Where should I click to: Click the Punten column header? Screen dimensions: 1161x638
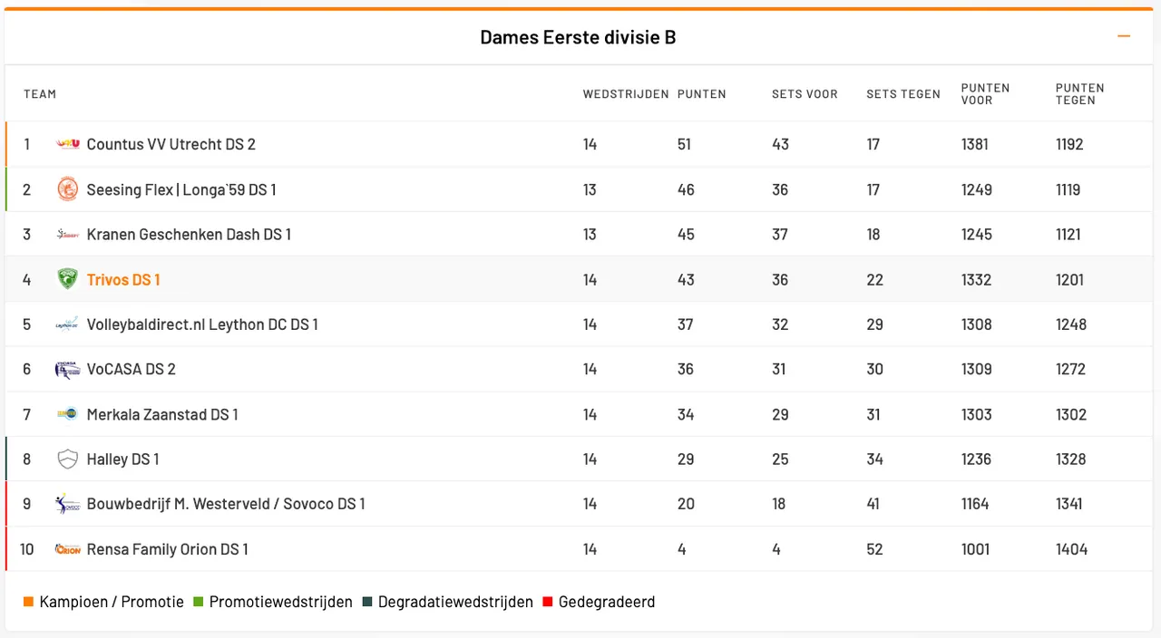[702, 94]
